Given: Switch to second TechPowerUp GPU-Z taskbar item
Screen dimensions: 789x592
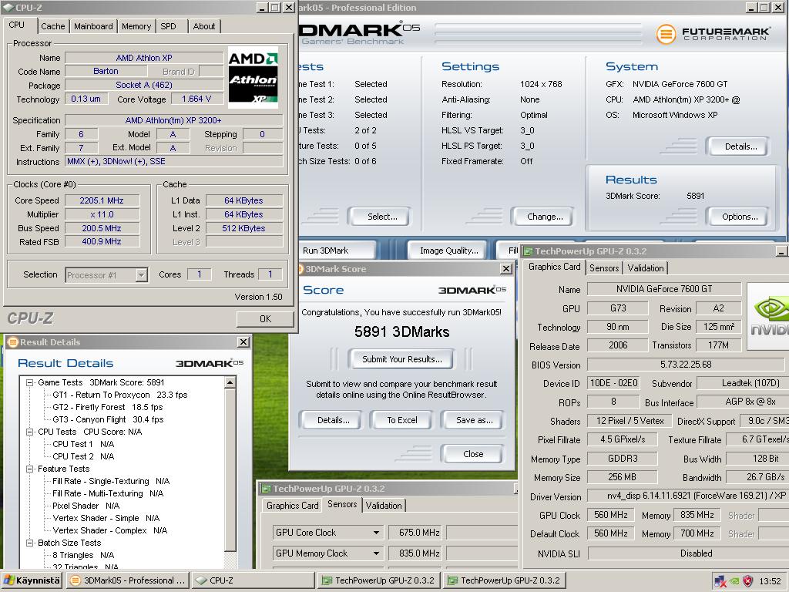Looking at the screenshot, I should 504,580.
